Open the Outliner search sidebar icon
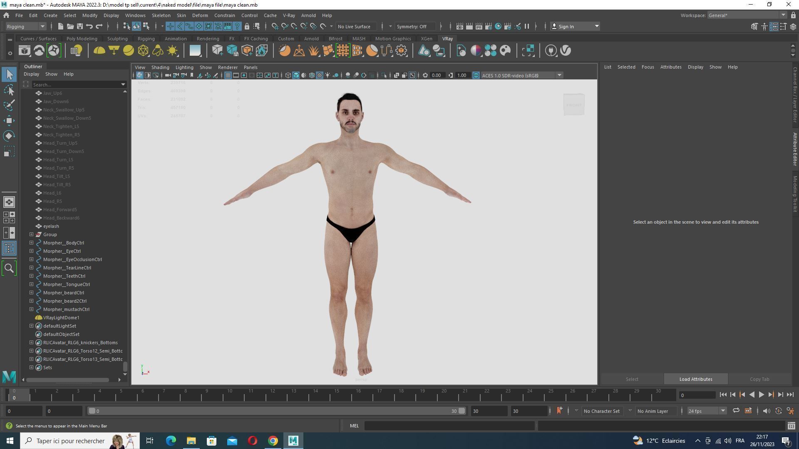 point(9,268)
